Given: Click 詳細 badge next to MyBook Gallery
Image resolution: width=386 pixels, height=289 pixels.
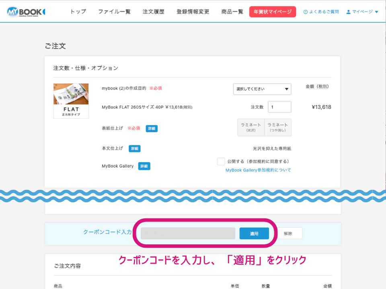Looking at the screenshot, I should tap(144, 166).
